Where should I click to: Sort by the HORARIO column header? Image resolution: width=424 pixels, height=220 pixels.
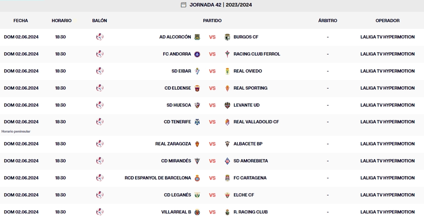click(62, 21)
